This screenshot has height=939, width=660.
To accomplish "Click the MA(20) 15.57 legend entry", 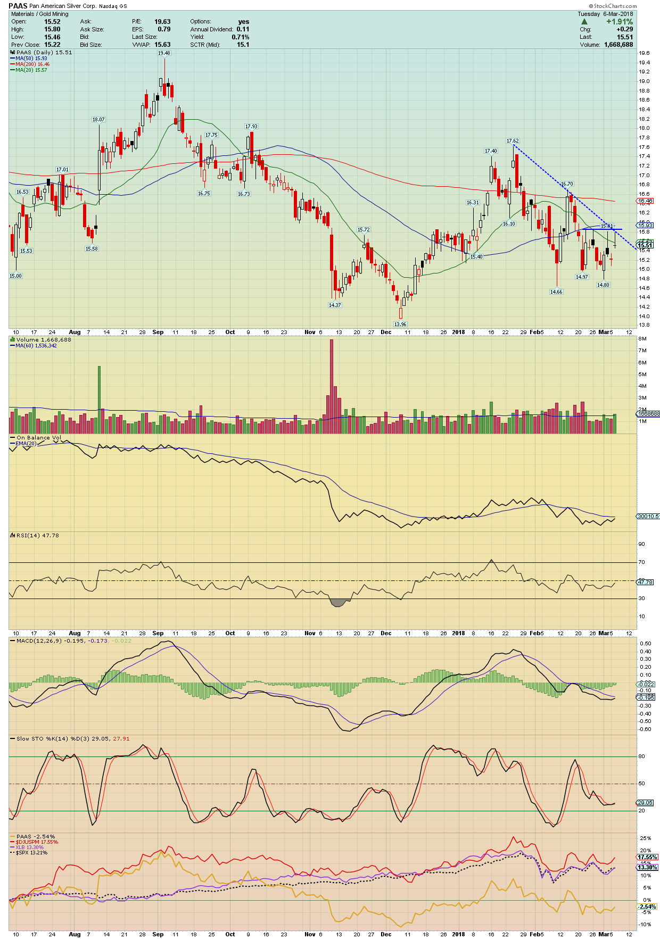I will (28, 70).
